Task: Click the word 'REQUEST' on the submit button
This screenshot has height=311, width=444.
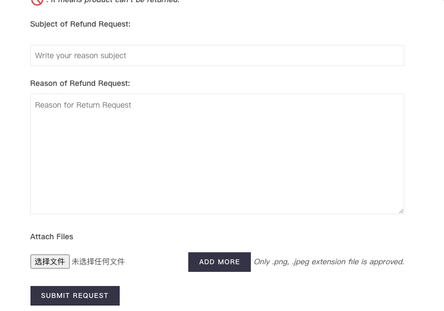Action: [x=90, y=295]
